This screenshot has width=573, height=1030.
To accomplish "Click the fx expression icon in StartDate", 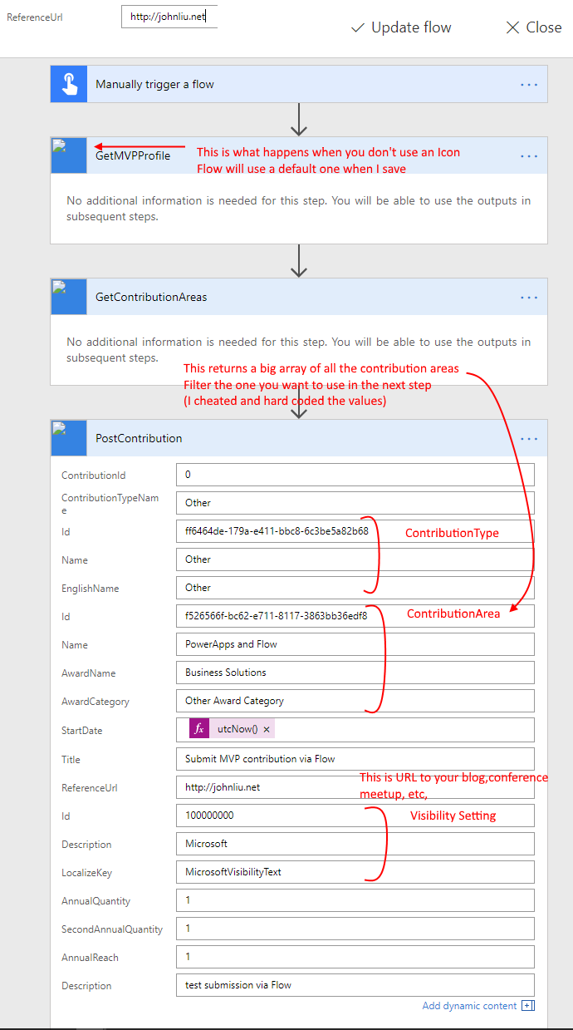I will [x=199, y=729].
